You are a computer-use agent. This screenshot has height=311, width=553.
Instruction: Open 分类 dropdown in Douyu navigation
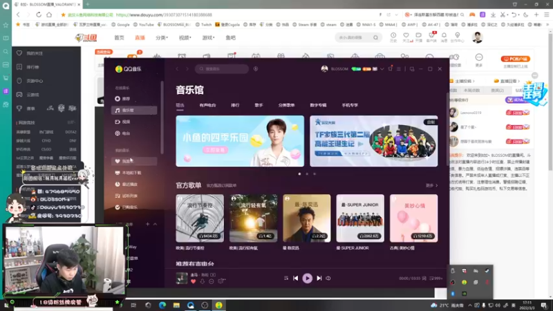[x=162, y=38]
